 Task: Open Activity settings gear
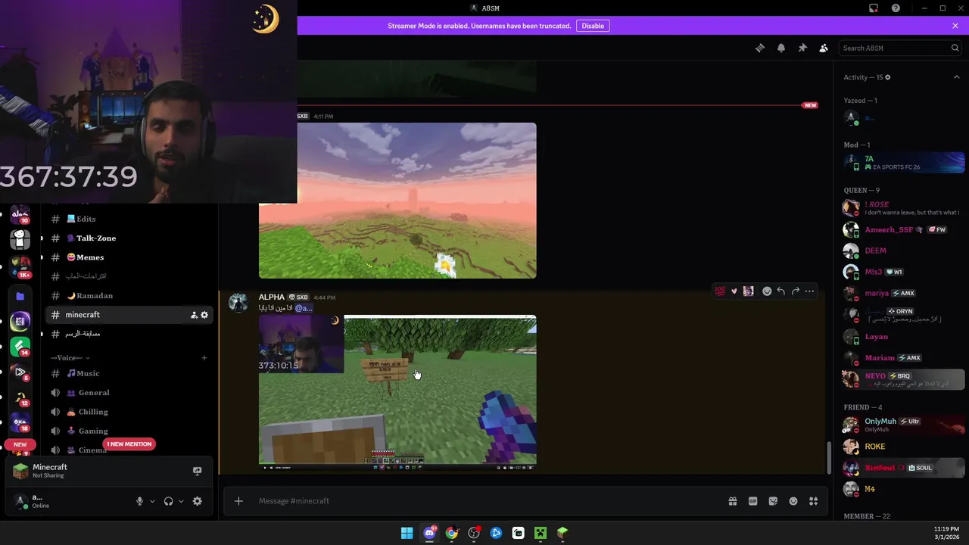click(888, 77)
